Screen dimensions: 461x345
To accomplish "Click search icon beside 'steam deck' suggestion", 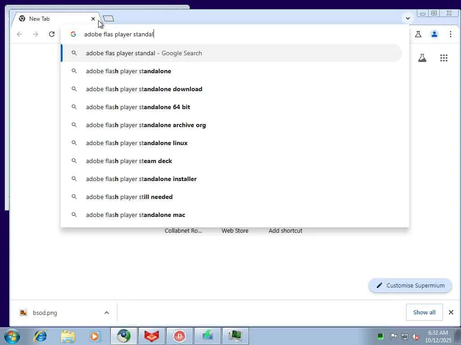I will 74,161.
